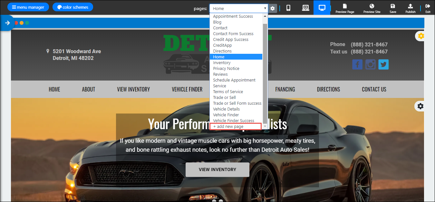
Task: Select Terms of Service page
Action: click(236, 92)
